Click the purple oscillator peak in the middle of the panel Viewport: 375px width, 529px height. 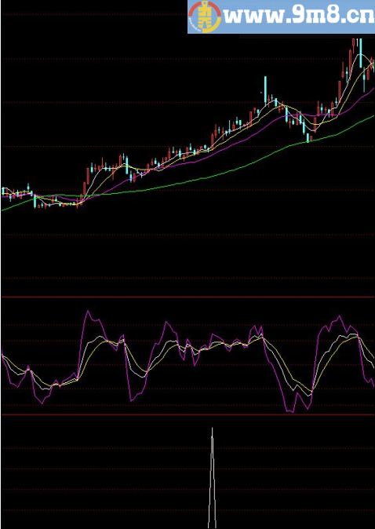click(x=166, y=323)
